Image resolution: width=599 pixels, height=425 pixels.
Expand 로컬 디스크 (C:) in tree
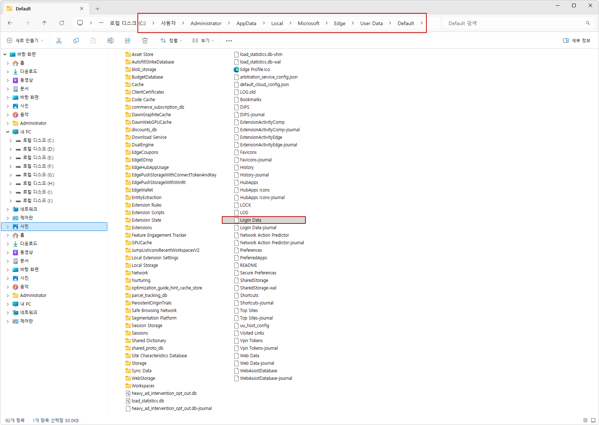[x=10, y=141]
